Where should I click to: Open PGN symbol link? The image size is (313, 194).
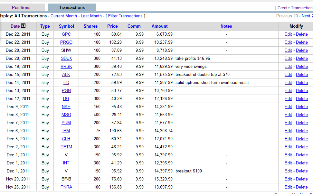[66, 90]
